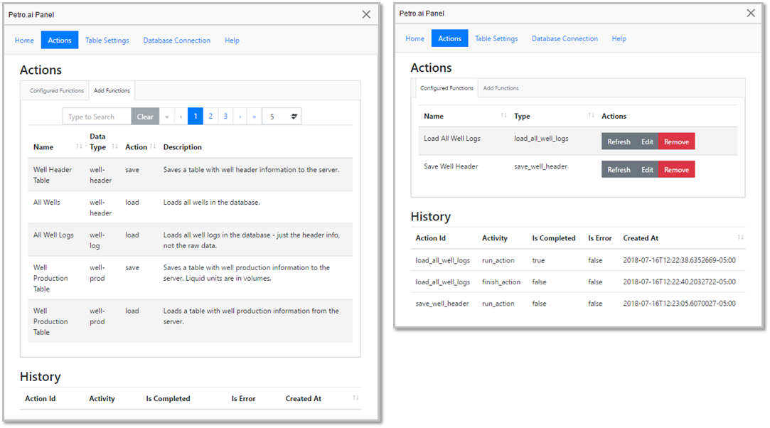Switch to Add Functions in right panel
Image resolution: width=770 pixels, height=428 pixels.
pyautogui.click(x=501, y=88)
